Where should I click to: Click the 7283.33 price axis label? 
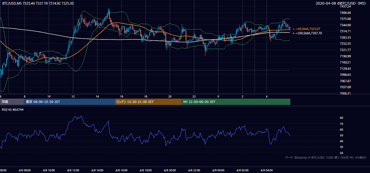(x=345, y=37)
